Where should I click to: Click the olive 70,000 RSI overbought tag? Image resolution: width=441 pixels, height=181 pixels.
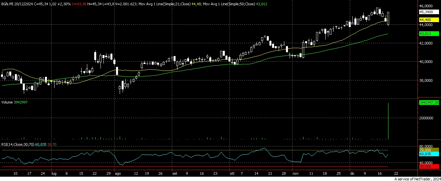pos(429,150)
